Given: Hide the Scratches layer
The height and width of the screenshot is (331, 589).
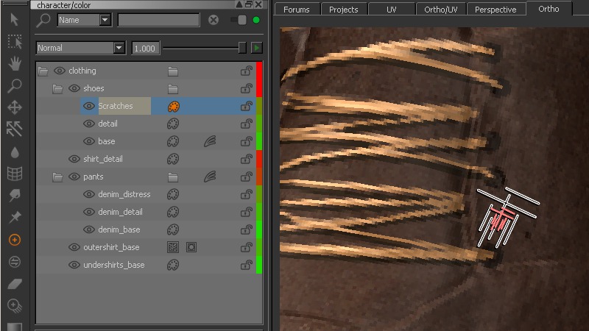Looking at the screenshot, I should 89,106.
